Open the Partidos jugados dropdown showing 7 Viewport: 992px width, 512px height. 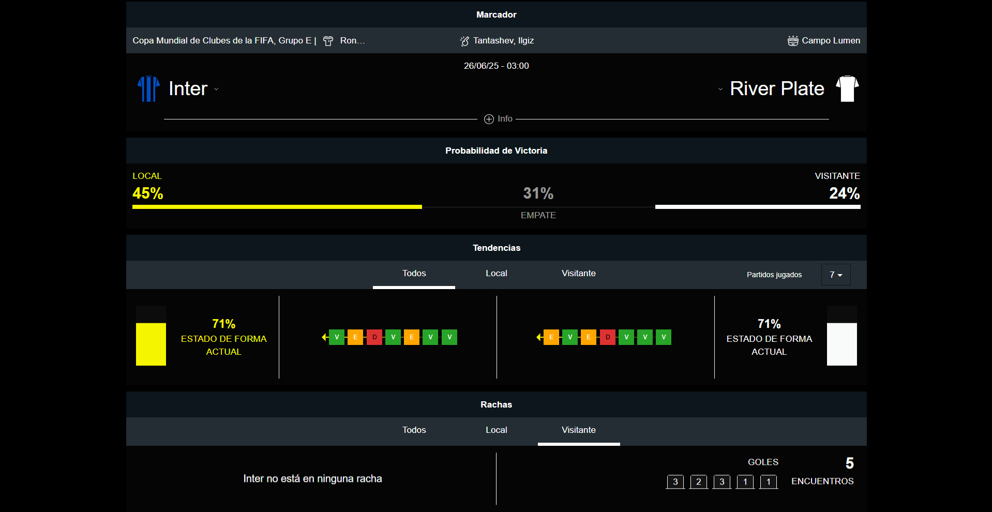tap(835, 275)
